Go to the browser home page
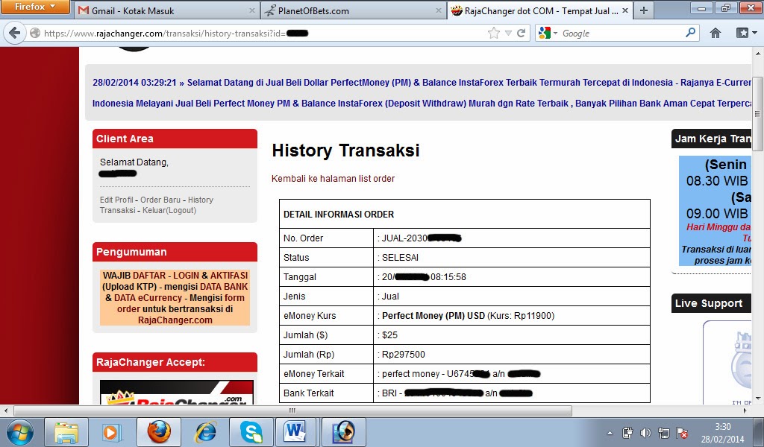The height and width of the screenshot is (447, 764). pos(716,33)
